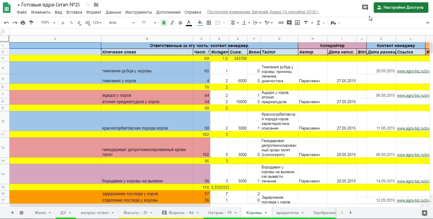Add a new sheet with plus icon

12,213
